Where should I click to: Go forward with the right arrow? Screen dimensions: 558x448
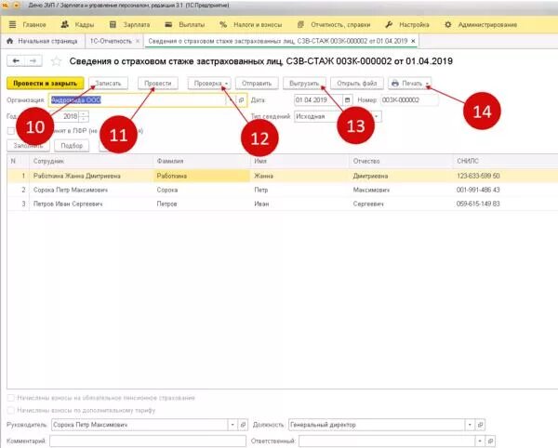click(33, 60)
